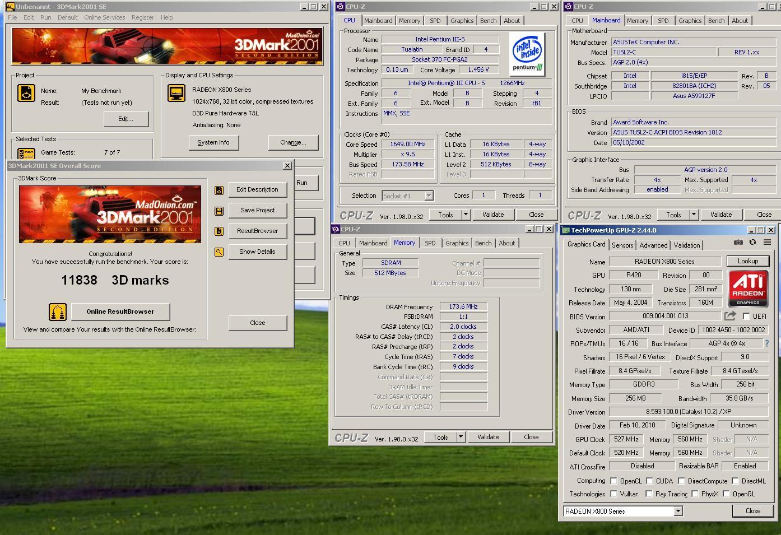Toggle the PhysX checkbox
The width and height of the screenshot is (781, 535).
tap(695, 494)
